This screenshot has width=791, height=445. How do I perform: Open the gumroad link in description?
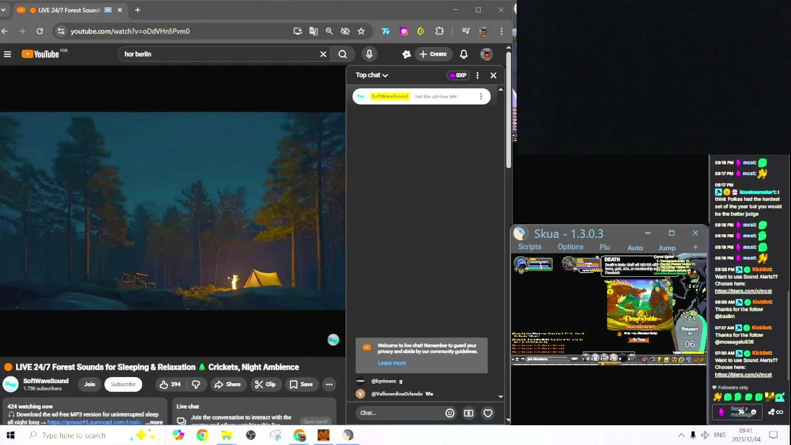(x=95, y=423)
